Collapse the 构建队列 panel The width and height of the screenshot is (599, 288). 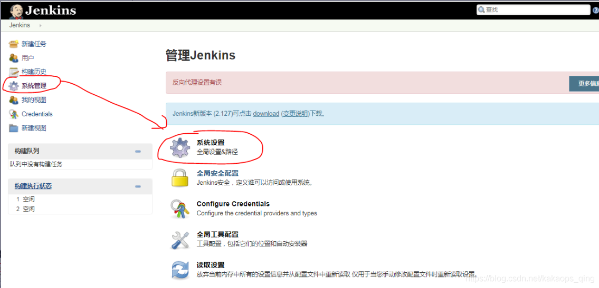pos(138,151)
